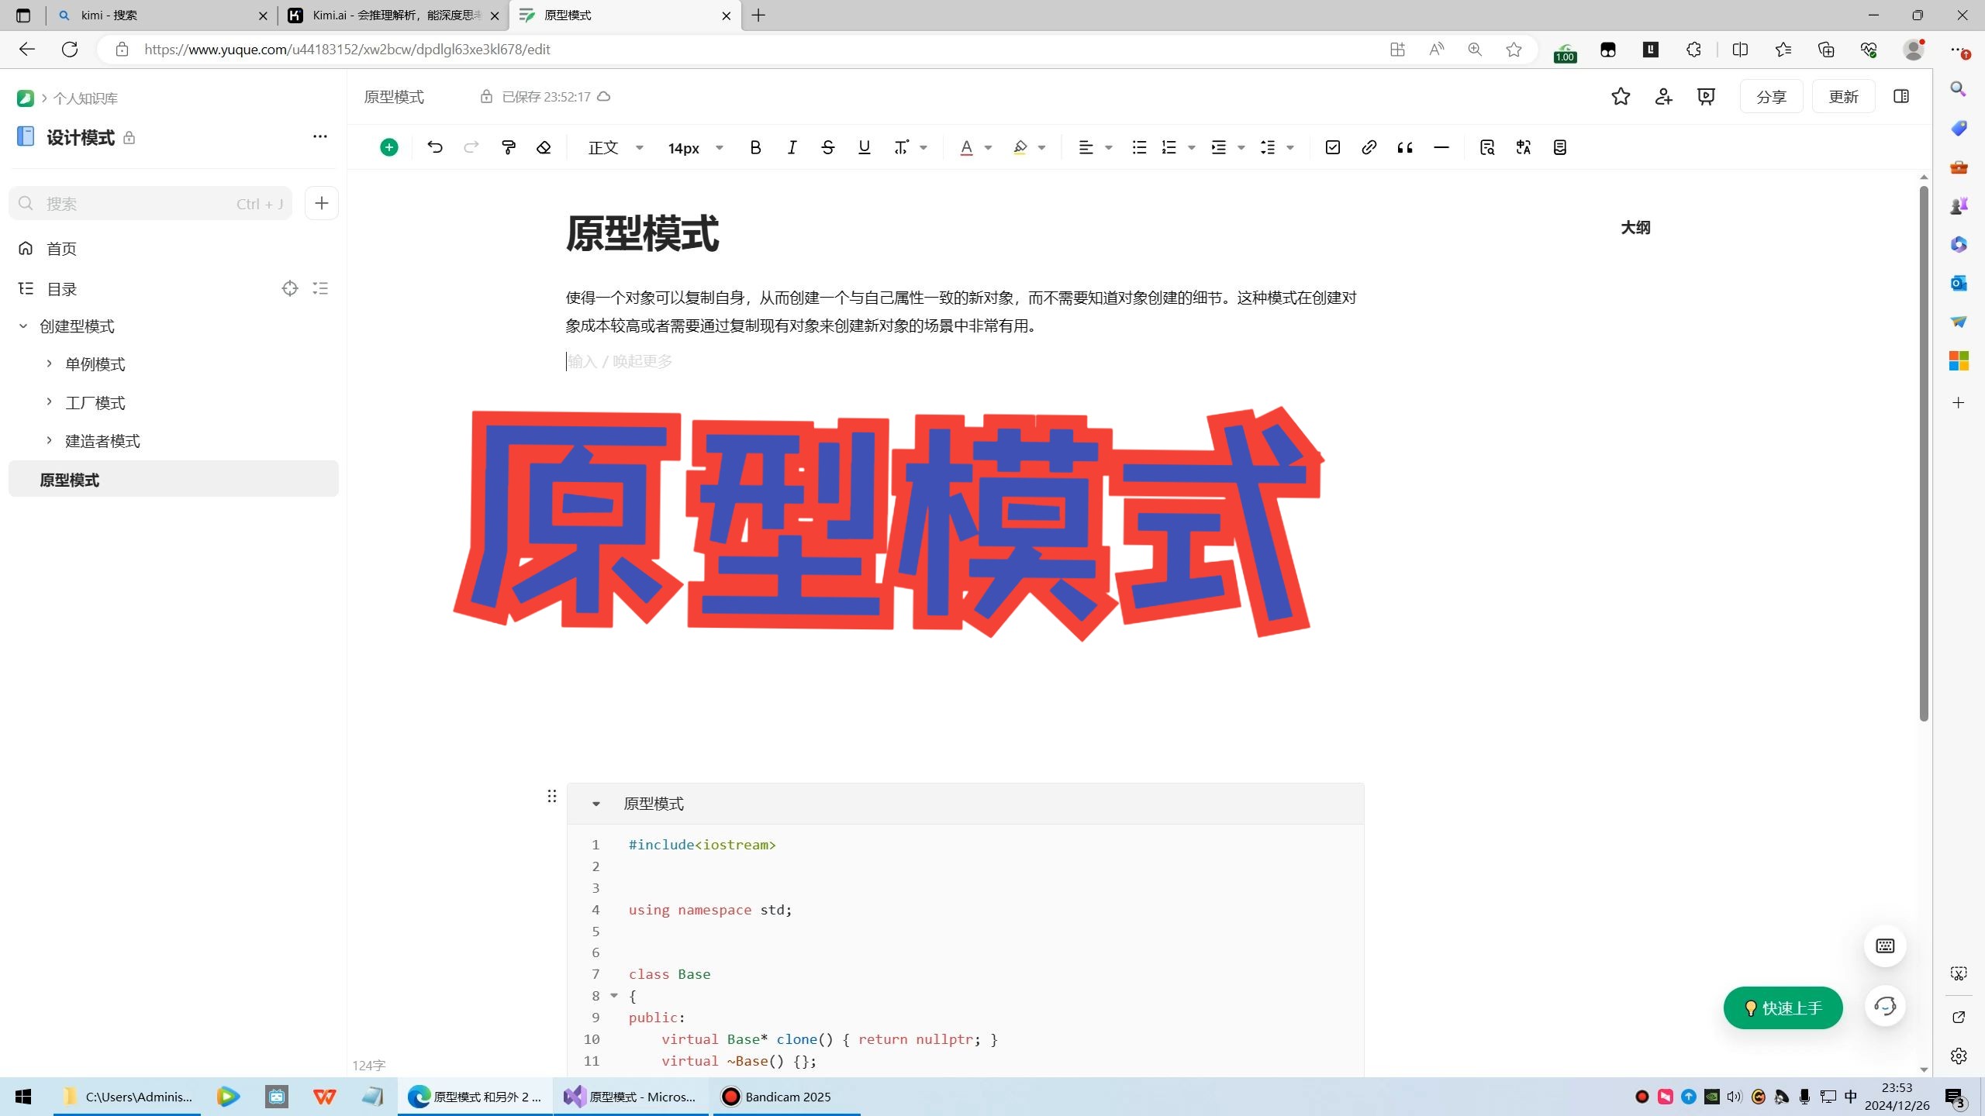
Task: Expand the 工厂模式 item
Action: click(x=49, y=401)
